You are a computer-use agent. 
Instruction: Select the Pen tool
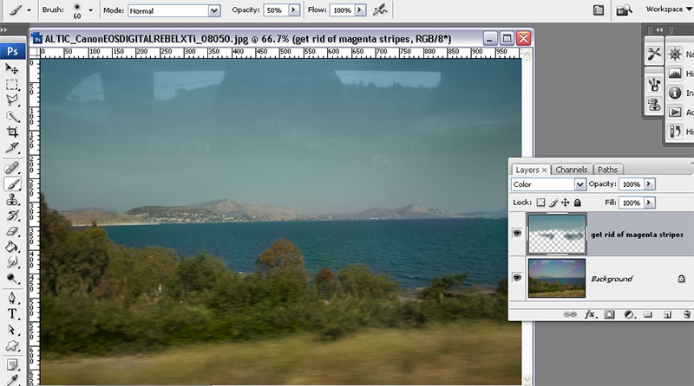[12, 299]
